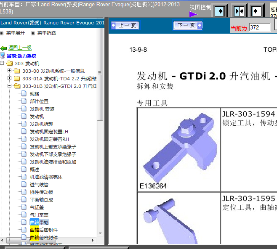Open the 机油滤清器壳体 document
277x249 pixels.
pos(46,177)
